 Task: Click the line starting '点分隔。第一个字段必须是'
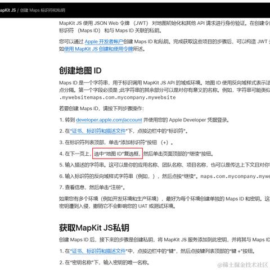pos(164,90)
